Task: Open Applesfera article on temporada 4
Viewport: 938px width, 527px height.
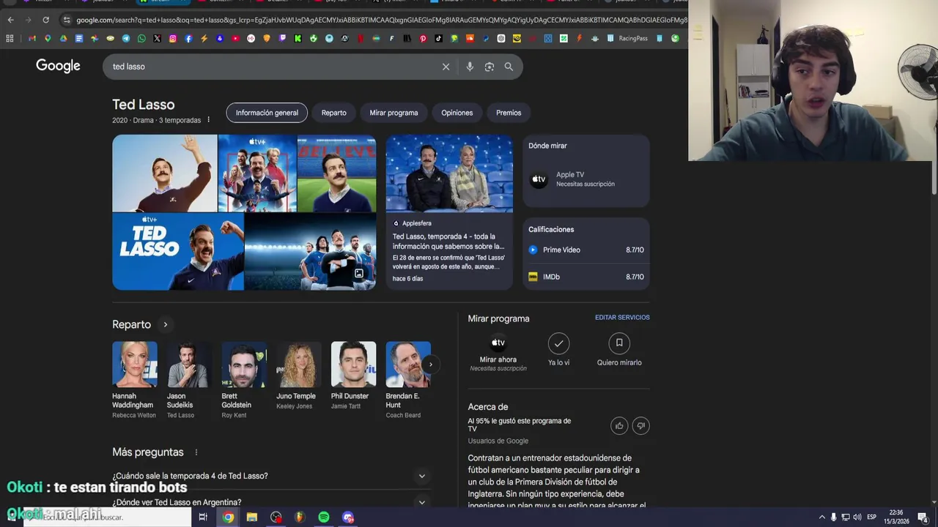Action: (449, 212)
